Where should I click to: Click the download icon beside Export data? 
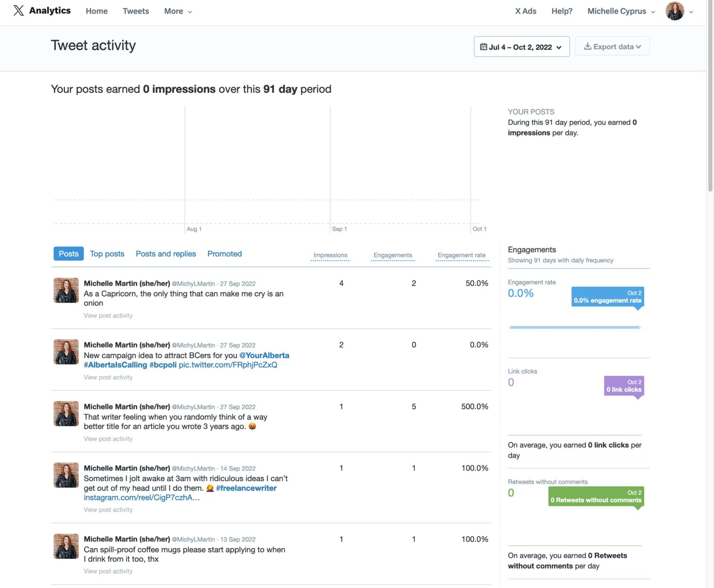pos(588,46)
